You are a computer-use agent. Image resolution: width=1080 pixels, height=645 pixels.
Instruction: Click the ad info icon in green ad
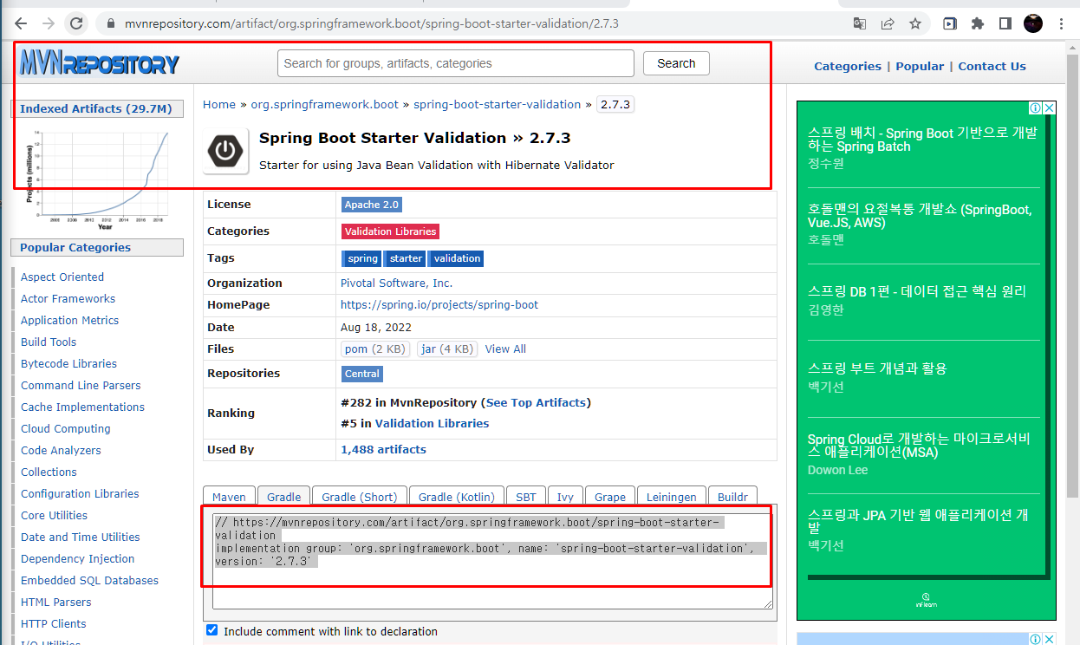click(1035, 108)
